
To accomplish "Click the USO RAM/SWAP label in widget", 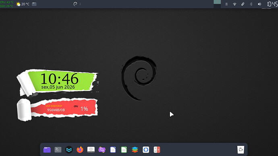I will (54, 106).
